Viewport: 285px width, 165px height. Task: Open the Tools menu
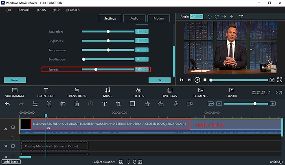tap(41, 10)
